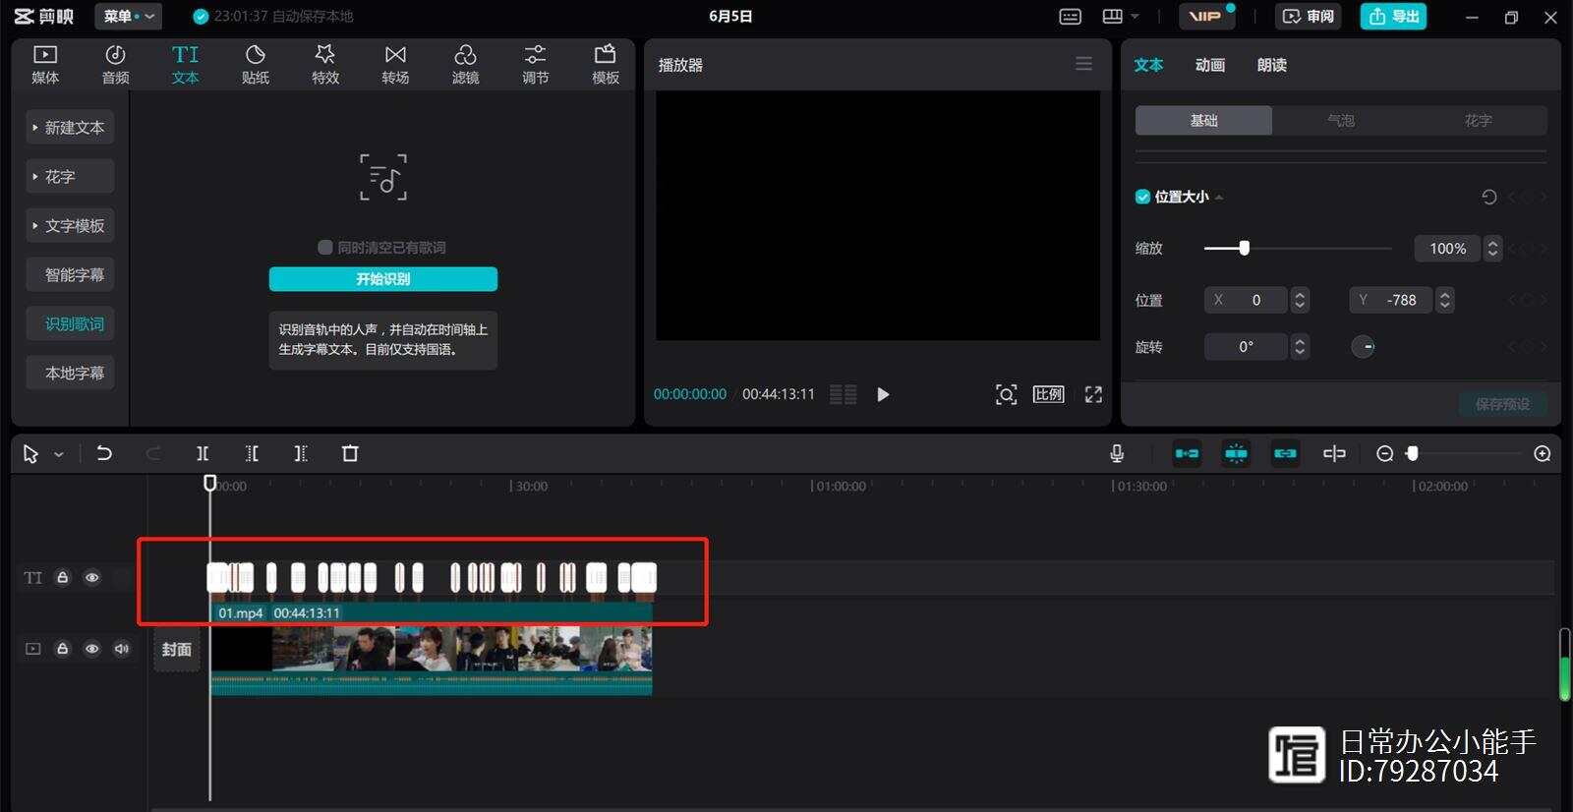Select the 气泡 bubble sub-tab
1573x812 pixels.
pyautogui.click(x=1341, y=120)
